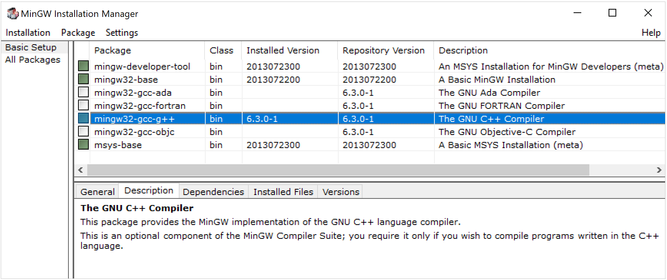Click the status icon for mingw32-gcc-objc

click(x=83, y=132)
